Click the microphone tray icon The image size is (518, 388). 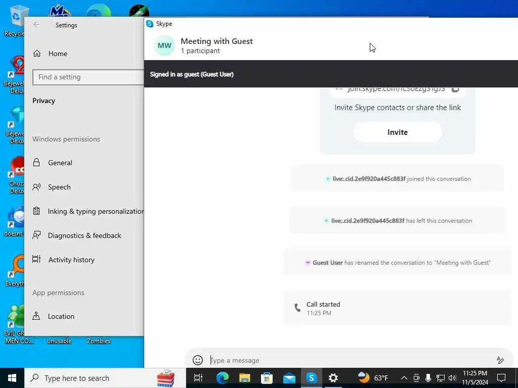click(x=428, y=378)
